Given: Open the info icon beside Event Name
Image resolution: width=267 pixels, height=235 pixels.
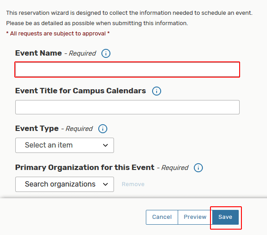Looking at the screenshot, I should point(106,53).
